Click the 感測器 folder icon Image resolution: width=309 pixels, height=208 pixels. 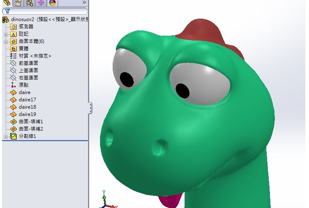pos(13,26)
